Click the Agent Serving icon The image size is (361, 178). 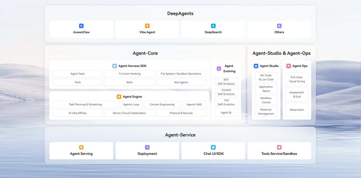(x=81, y=147)
